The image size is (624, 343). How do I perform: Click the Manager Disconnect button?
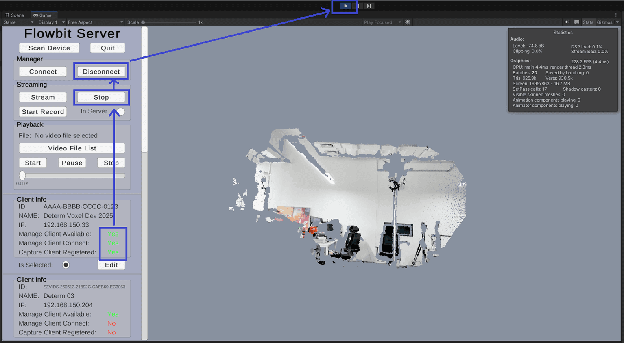coord(101,72)
